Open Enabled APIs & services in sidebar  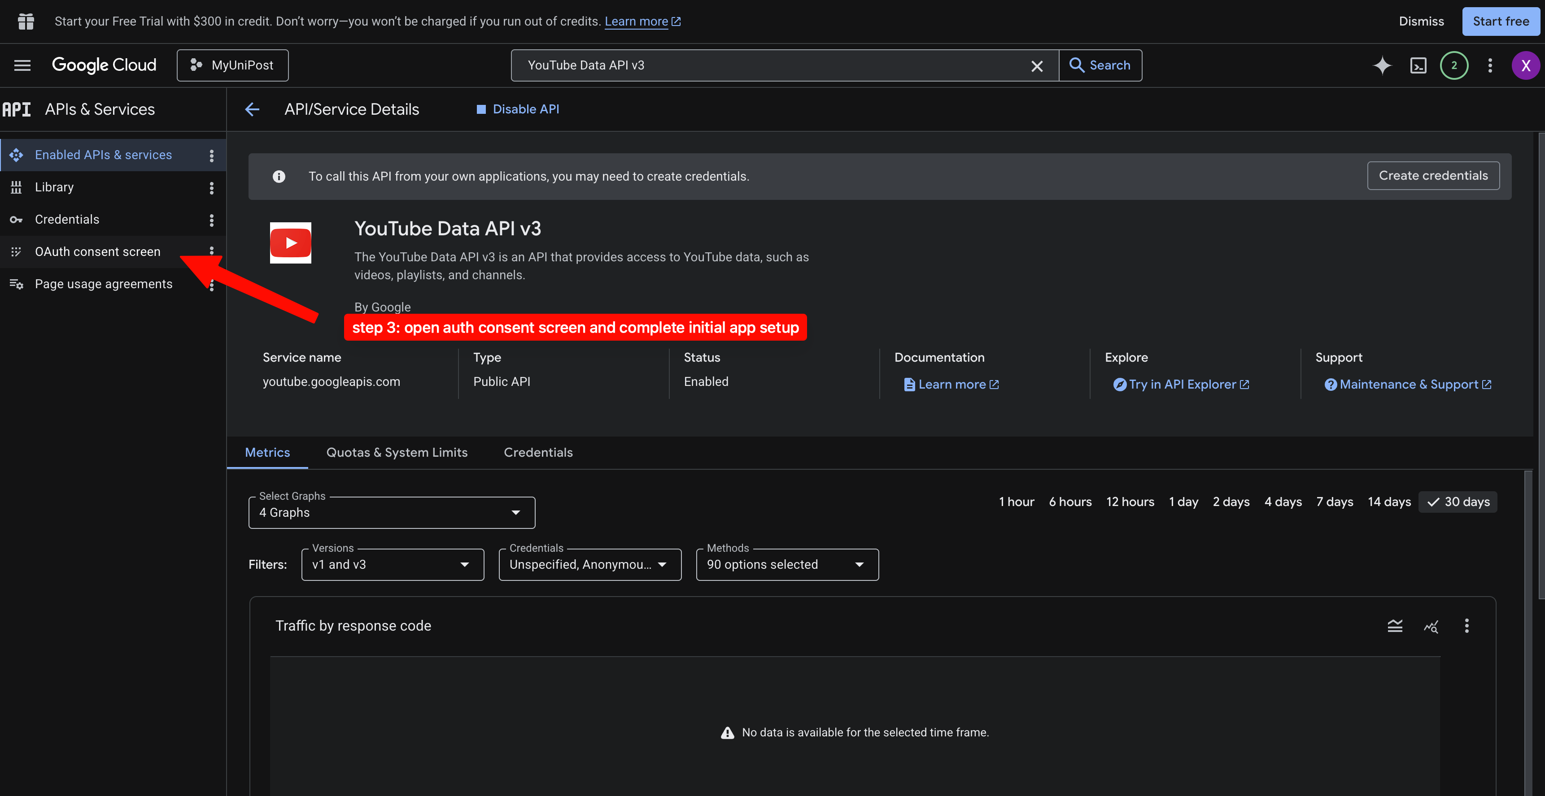[103, 155]
